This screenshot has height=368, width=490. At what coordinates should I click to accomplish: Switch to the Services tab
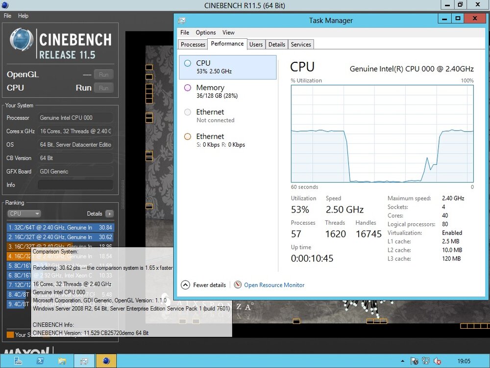coord(301,45)
